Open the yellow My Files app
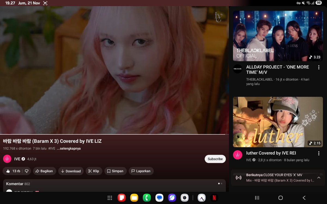327x204 pixels. coord(134,198)
